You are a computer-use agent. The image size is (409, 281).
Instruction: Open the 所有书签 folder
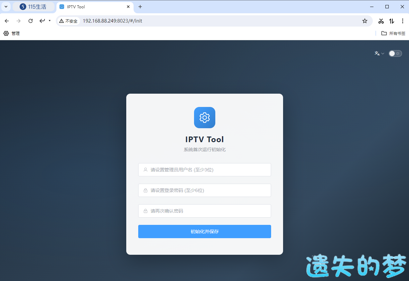pos(393,33)
